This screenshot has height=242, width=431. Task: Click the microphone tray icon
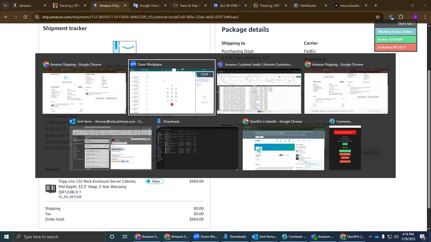(383, 237)
